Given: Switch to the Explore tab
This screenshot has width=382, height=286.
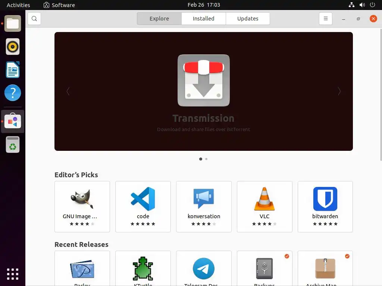Looking at the screenshot, I should 159,19.
